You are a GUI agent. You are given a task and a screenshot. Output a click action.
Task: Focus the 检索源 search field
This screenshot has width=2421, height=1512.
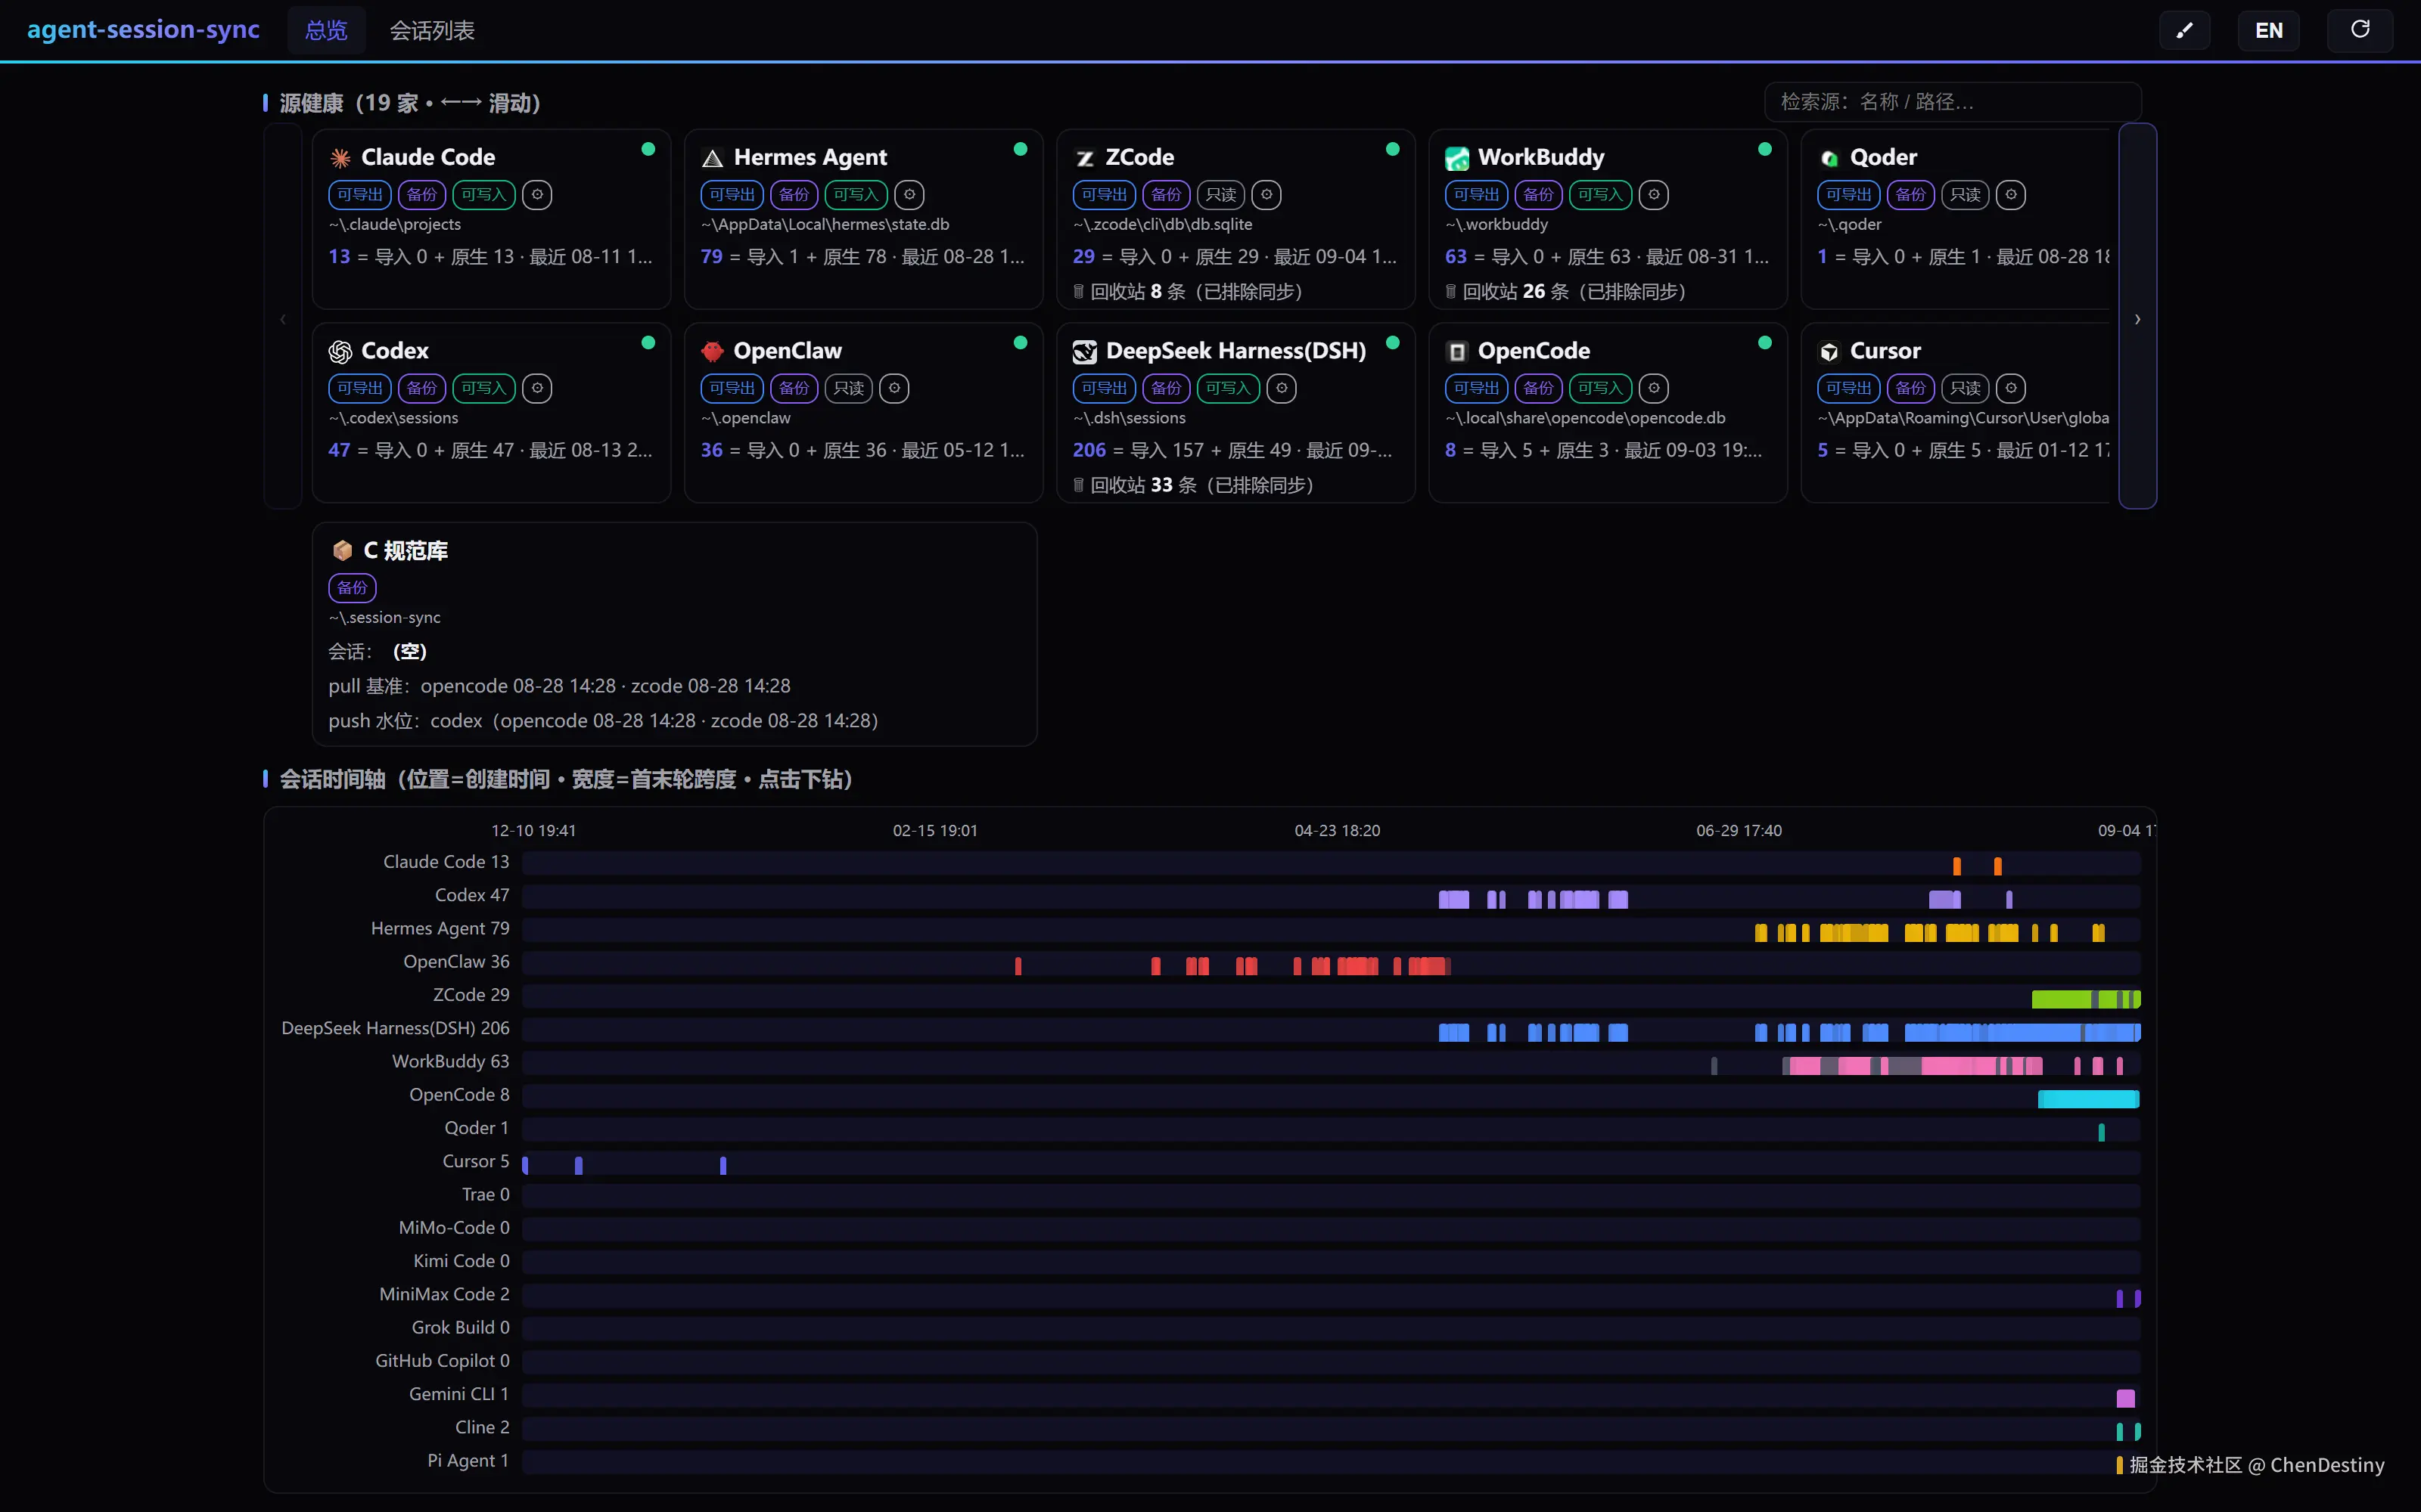point(1953,102)
